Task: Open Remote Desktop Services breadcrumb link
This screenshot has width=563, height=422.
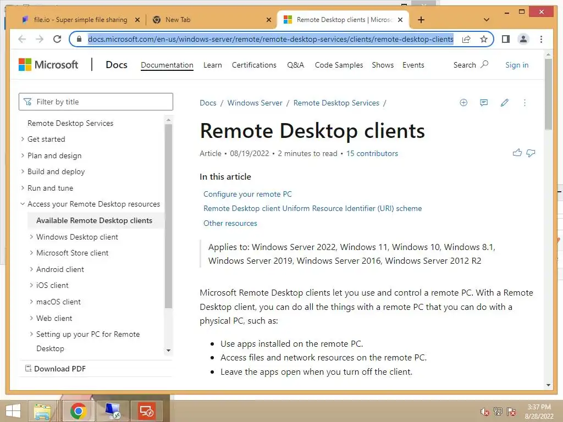Action: 336,103
